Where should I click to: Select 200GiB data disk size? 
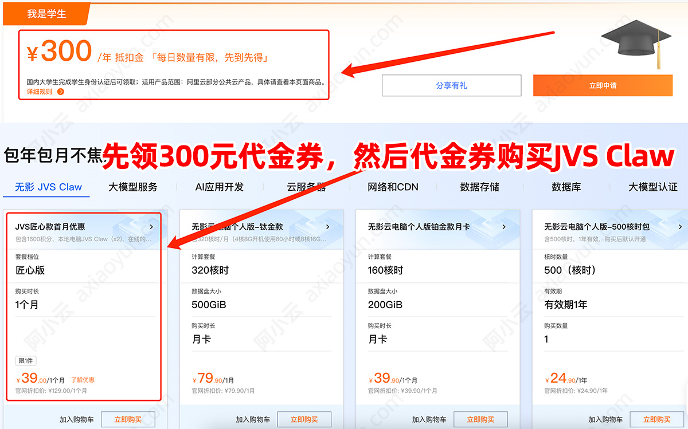pos(385,305)
